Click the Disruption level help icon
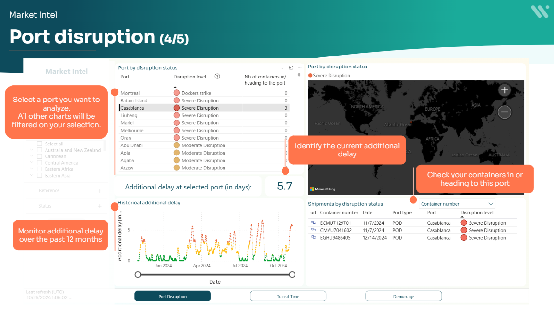The height and width of the screenshot is (311, 554). point(217,76)
